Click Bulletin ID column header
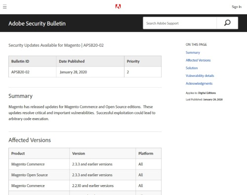 [33, 61]
